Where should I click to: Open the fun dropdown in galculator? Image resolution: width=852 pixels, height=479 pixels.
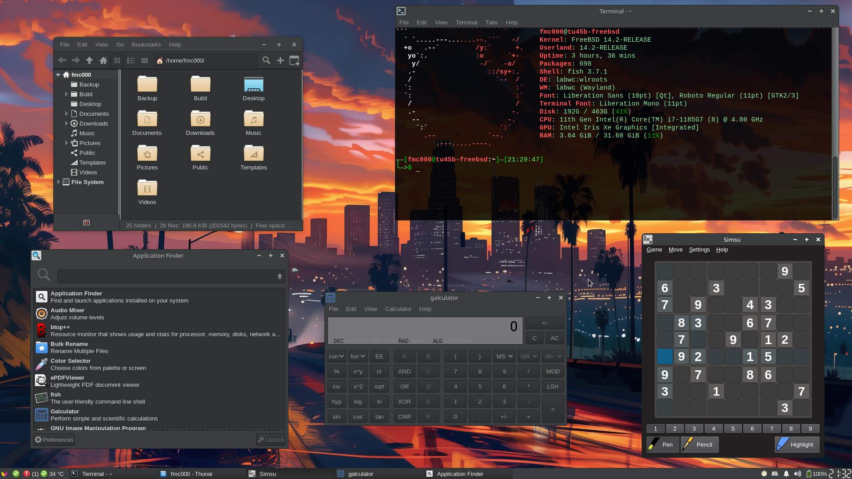click(x=358, y=356)
